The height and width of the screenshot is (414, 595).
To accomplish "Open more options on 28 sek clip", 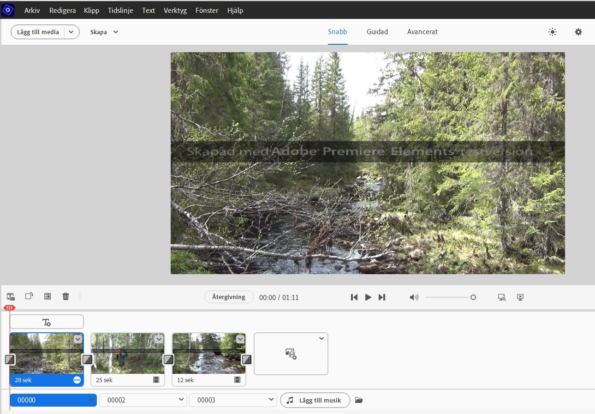I will pos(77,380).
